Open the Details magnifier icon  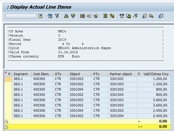click(x=50, y=16)
